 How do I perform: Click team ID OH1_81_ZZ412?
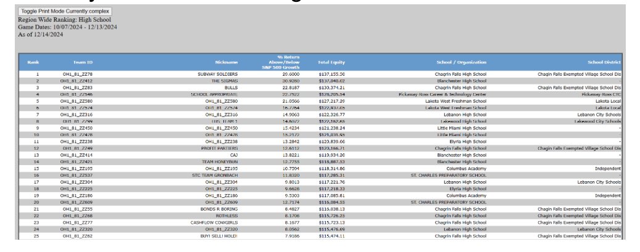tap(77, 81)
